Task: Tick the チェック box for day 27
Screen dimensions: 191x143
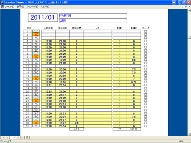Action: point(145,113)
